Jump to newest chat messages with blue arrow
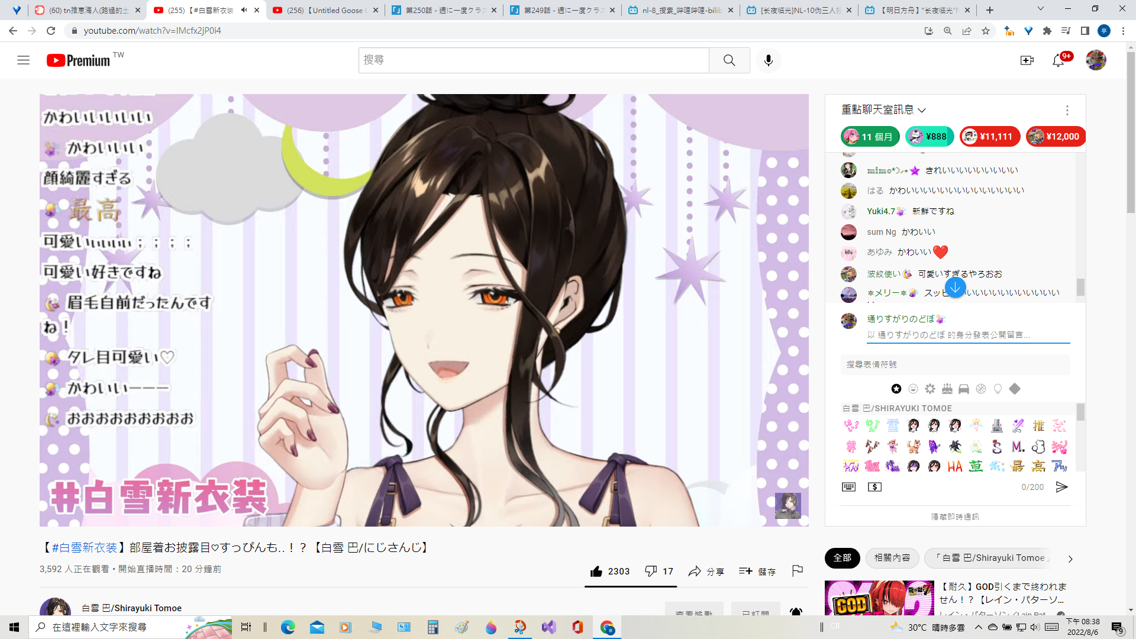This screenshot has width=1136, height=639. [955, 288]
